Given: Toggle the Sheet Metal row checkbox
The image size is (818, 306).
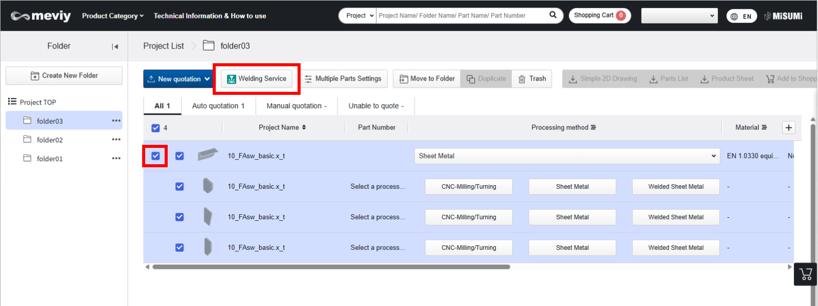Looking at the screenshot, I should point(179,156).
